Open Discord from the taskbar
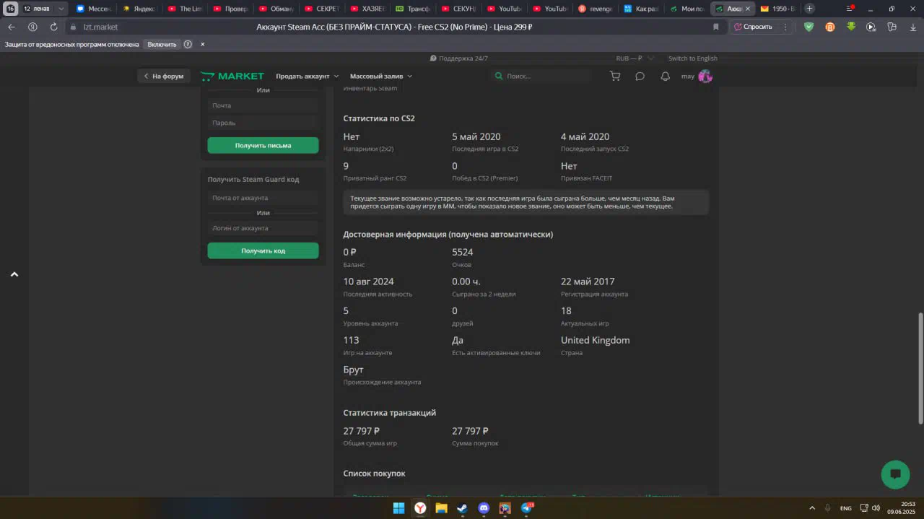The width and height of the screenshot is (924, 519). [x=484, y=508]
